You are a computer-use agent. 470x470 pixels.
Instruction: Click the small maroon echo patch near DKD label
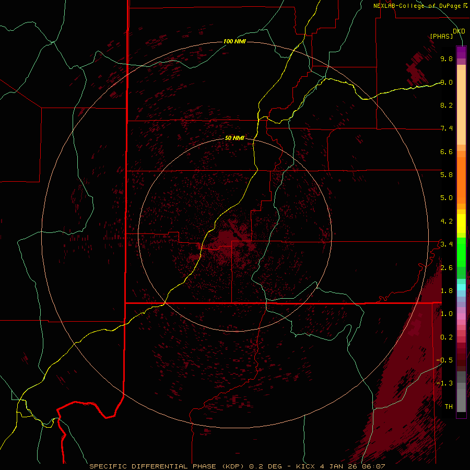[x=417, y=69]
